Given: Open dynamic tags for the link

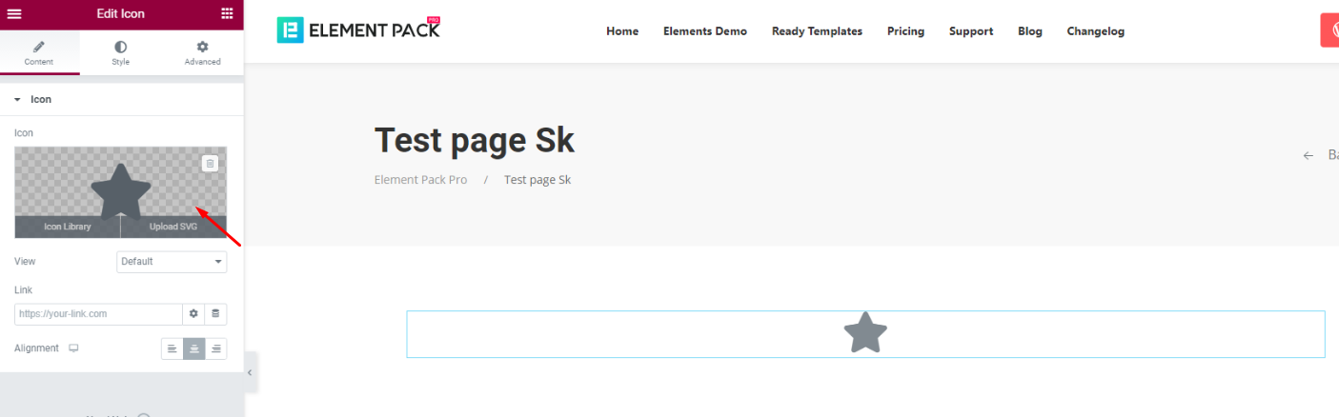Looking at the screenshot, I should [215, 314].
